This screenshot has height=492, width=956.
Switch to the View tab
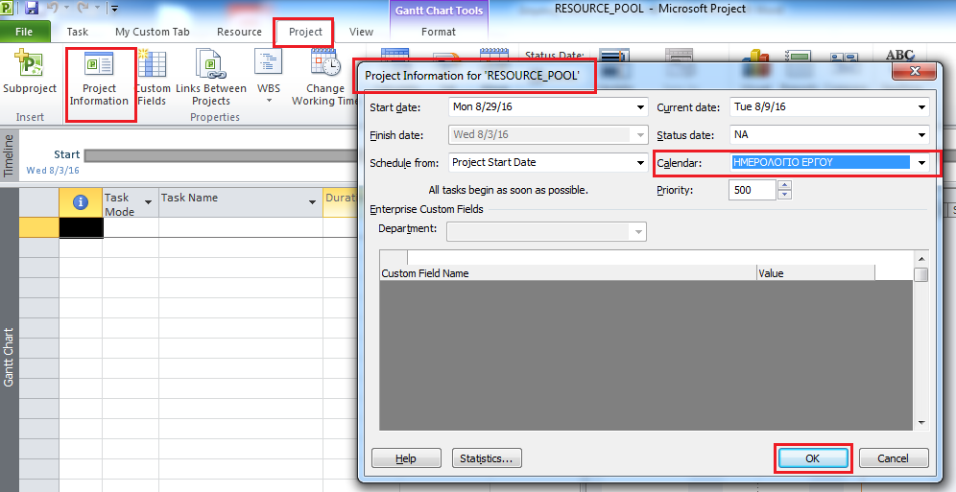(361, 32)
